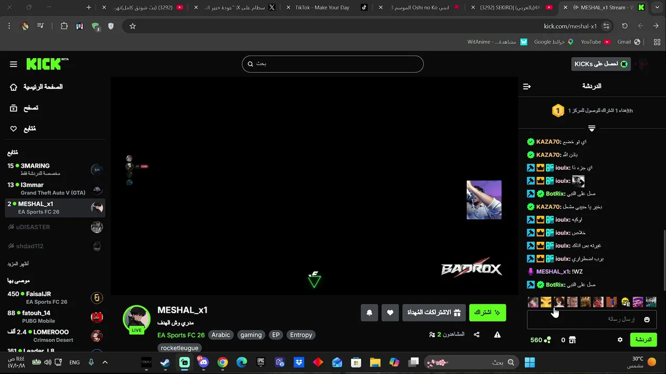Click the gaming tag
The image size is (666, 374).
point(251,335)
